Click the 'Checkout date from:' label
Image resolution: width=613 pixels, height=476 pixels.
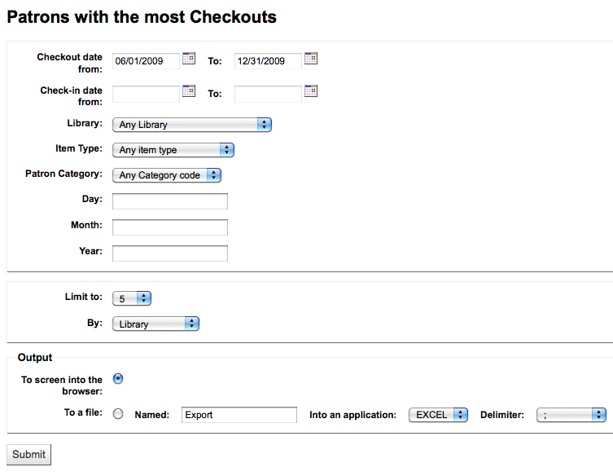tap(69, 63)
